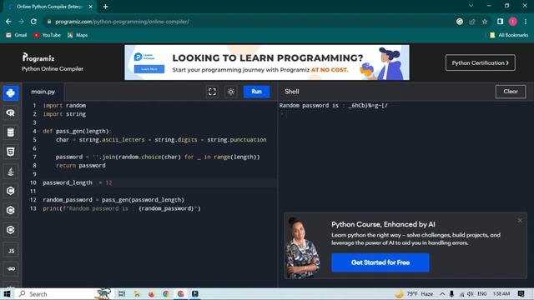The height and width of the screenshot is (300, 534).
Task: Click the Looking to Learn Programming banner
Action: coord(267,62)
